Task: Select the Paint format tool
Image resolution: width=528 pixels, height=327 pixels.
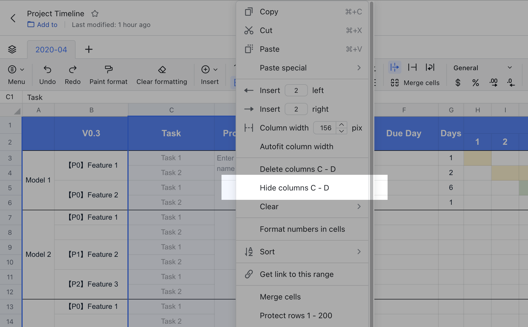Action: click(x=108, y=74)
